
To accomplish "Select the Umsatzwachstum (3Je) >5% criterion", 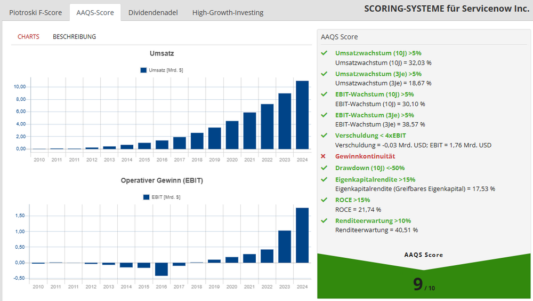I will tap(378, 74).
